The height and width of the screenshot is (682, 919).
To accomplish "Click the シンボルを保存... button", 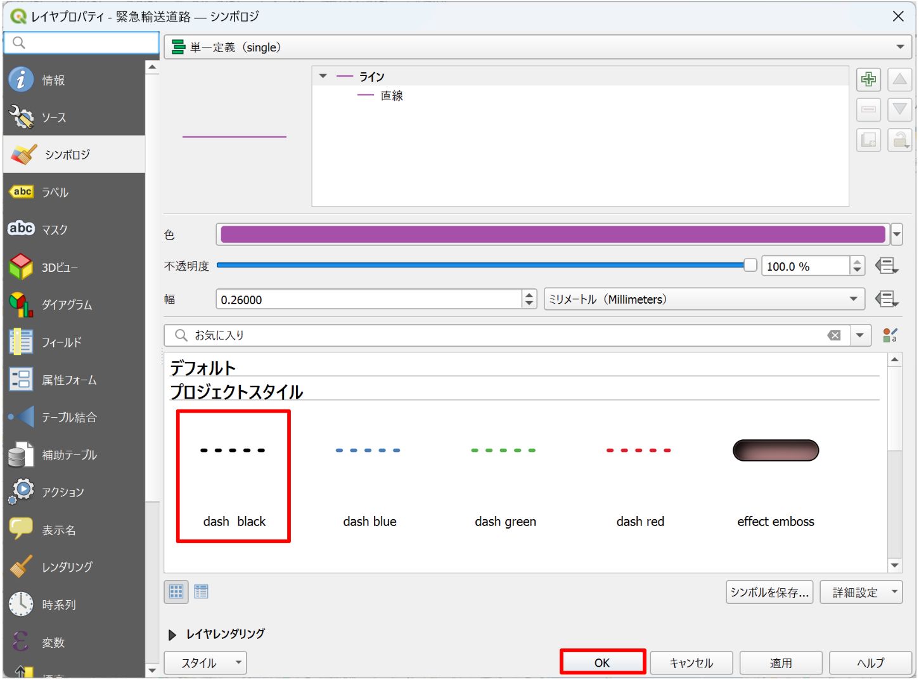I will (x=769, y=592).
